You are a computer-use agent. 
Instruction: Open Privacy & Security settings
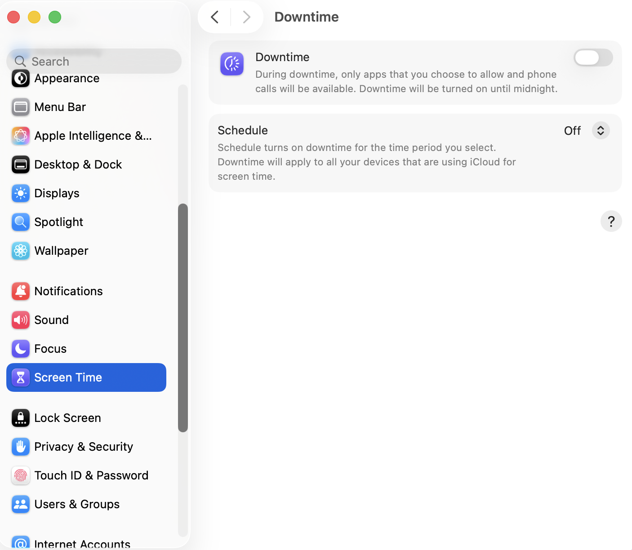[84, 447]
